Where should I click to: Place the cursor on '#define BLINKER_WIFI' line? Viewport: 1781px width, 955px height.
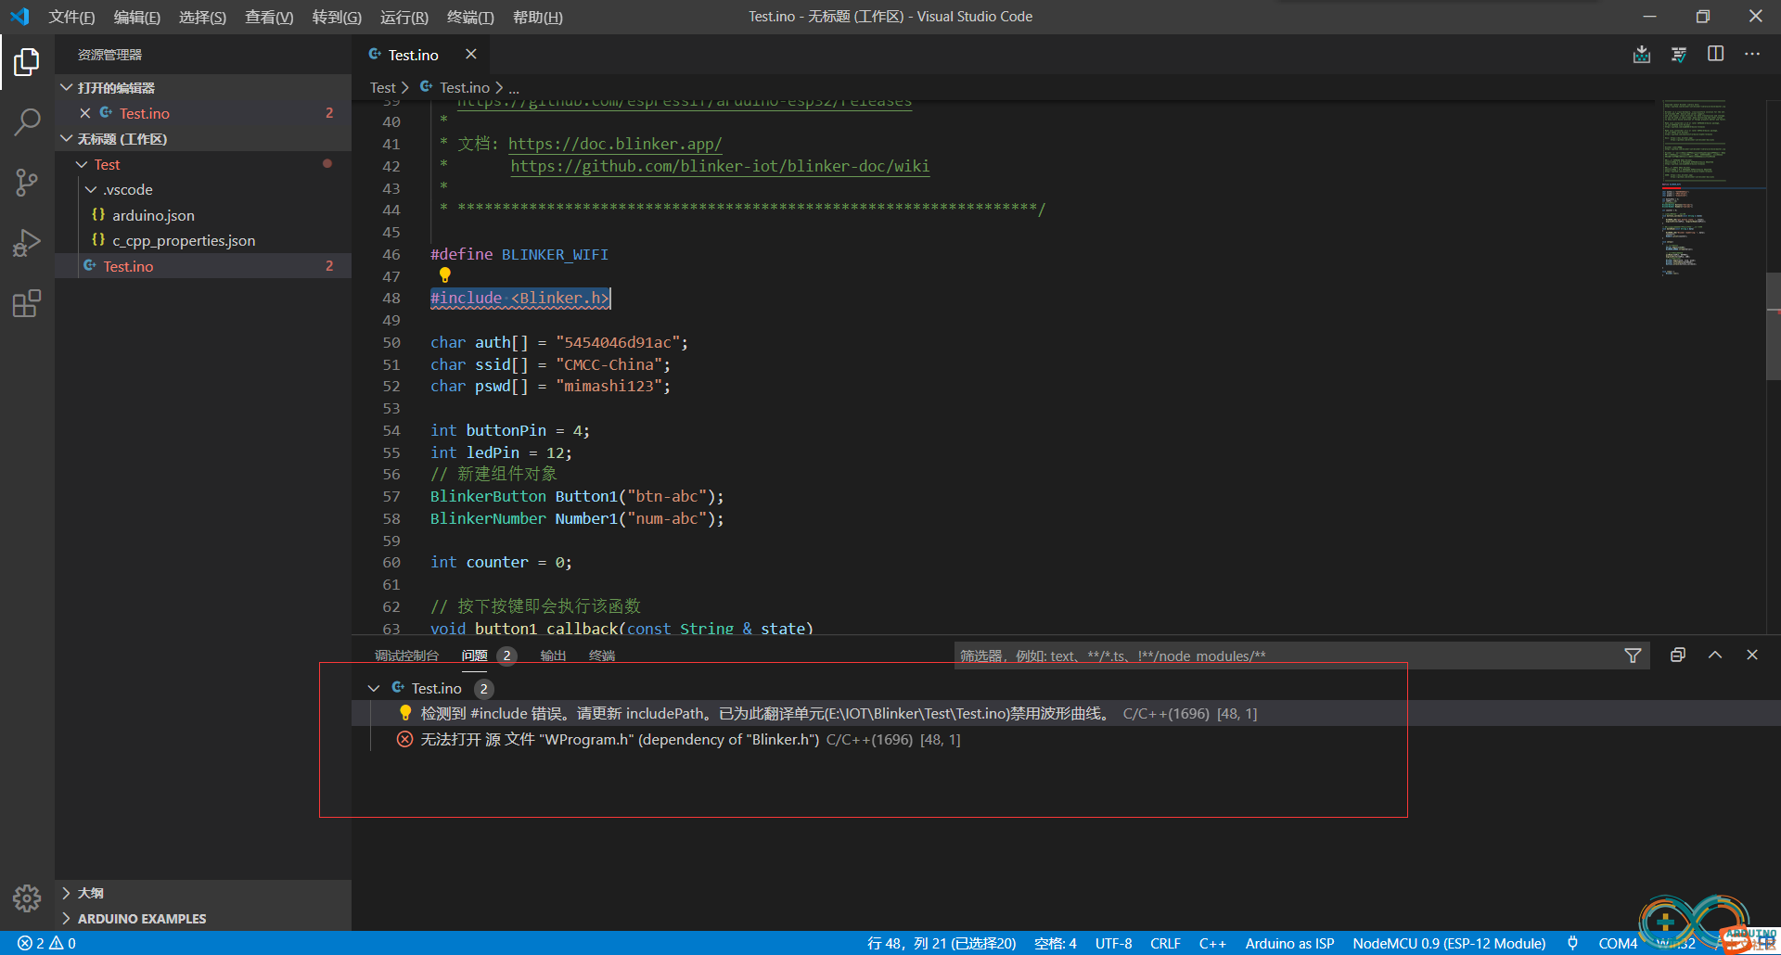pyautogui.click(x=519, y=254)
